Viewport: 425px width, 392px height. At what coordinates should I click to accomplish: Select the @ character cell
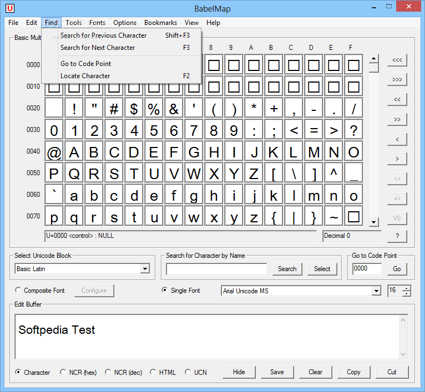[x=54, y=152]
